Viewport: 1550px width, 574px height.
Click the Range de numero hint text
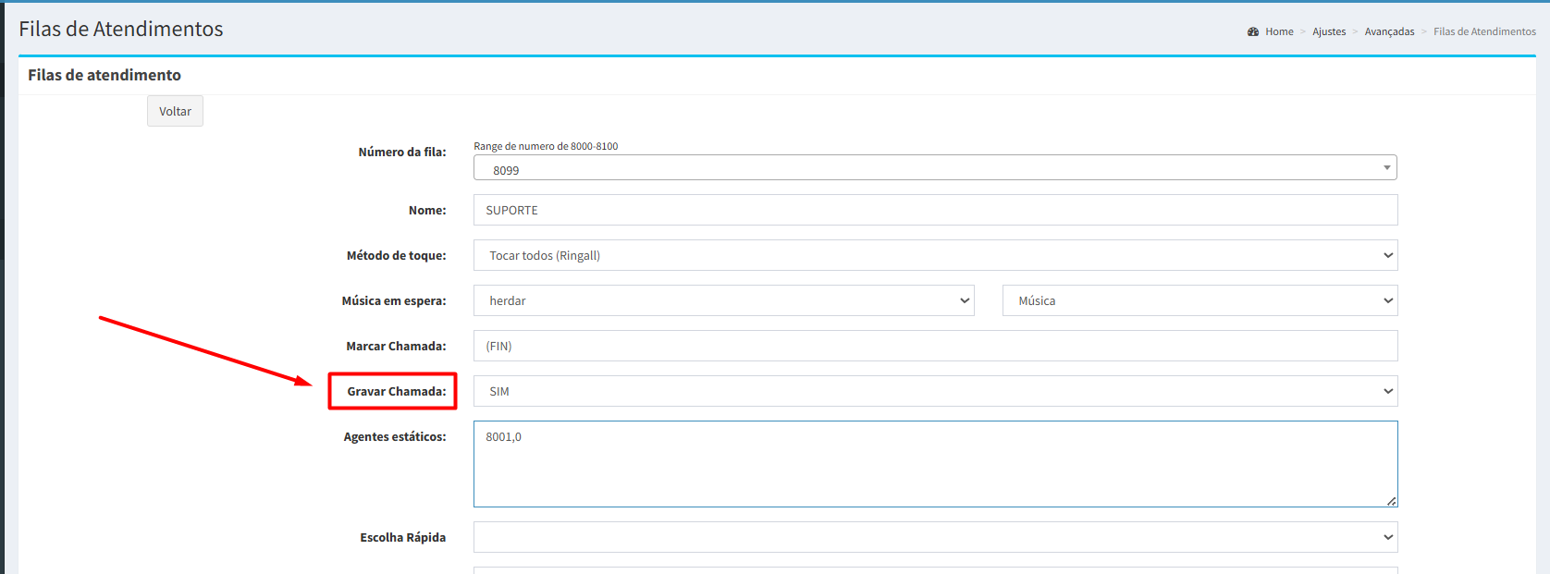546,146
